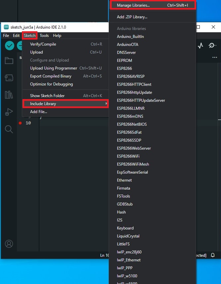Include the ESP8266mDNS library

[x=153, y=116]
